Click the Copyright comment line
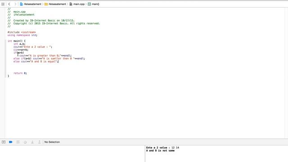 click(x=54, y=23)
